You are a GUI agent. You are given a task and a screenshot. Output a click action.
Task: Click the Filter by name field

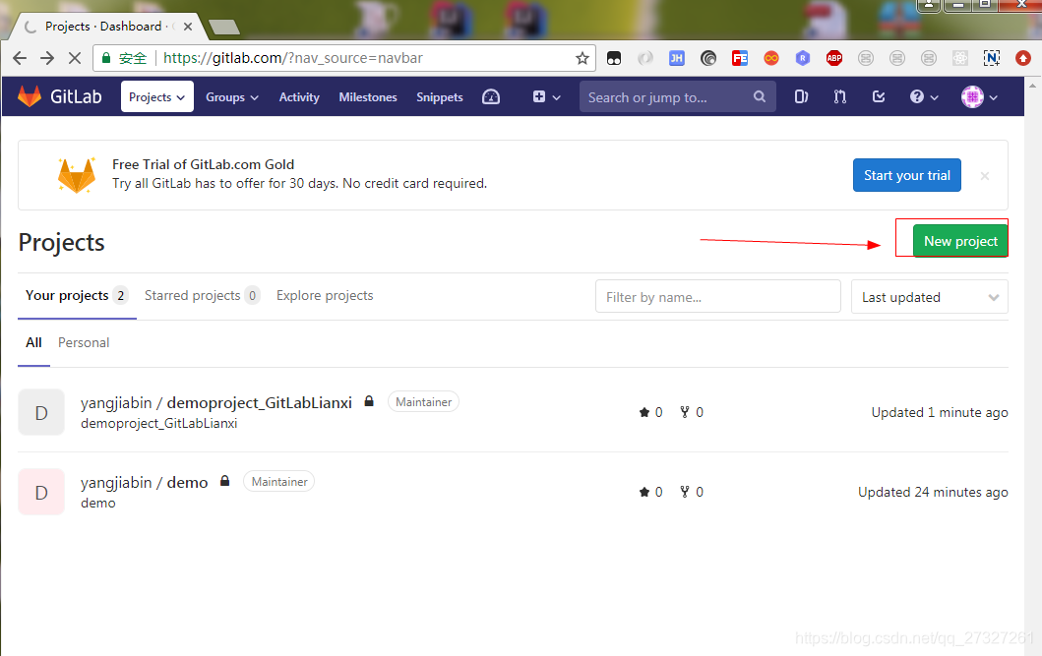[x=717, y=297]
